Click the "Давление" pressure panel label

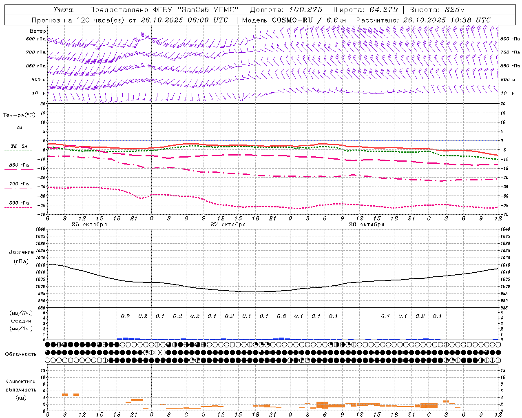21,252
